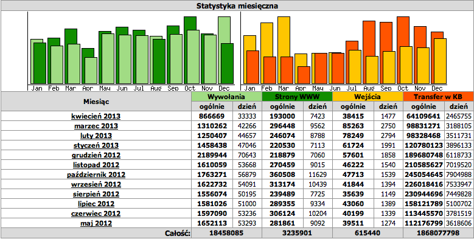Click the dark green Strony WWW header
The height and width of the screenshot is (239, 474).
click(x=297, y=97)
